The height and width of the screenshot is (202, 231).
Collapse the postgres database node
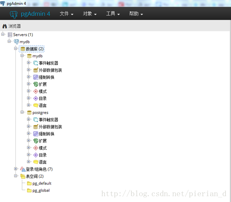[22, 112]
